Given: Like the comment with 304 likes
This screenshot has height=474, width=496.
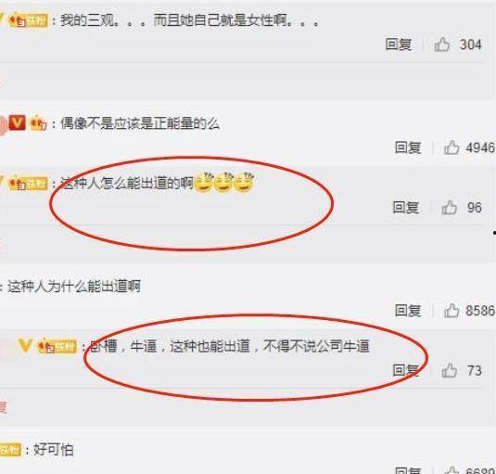Looking at the screenshot, I should [x=442, y=45].
